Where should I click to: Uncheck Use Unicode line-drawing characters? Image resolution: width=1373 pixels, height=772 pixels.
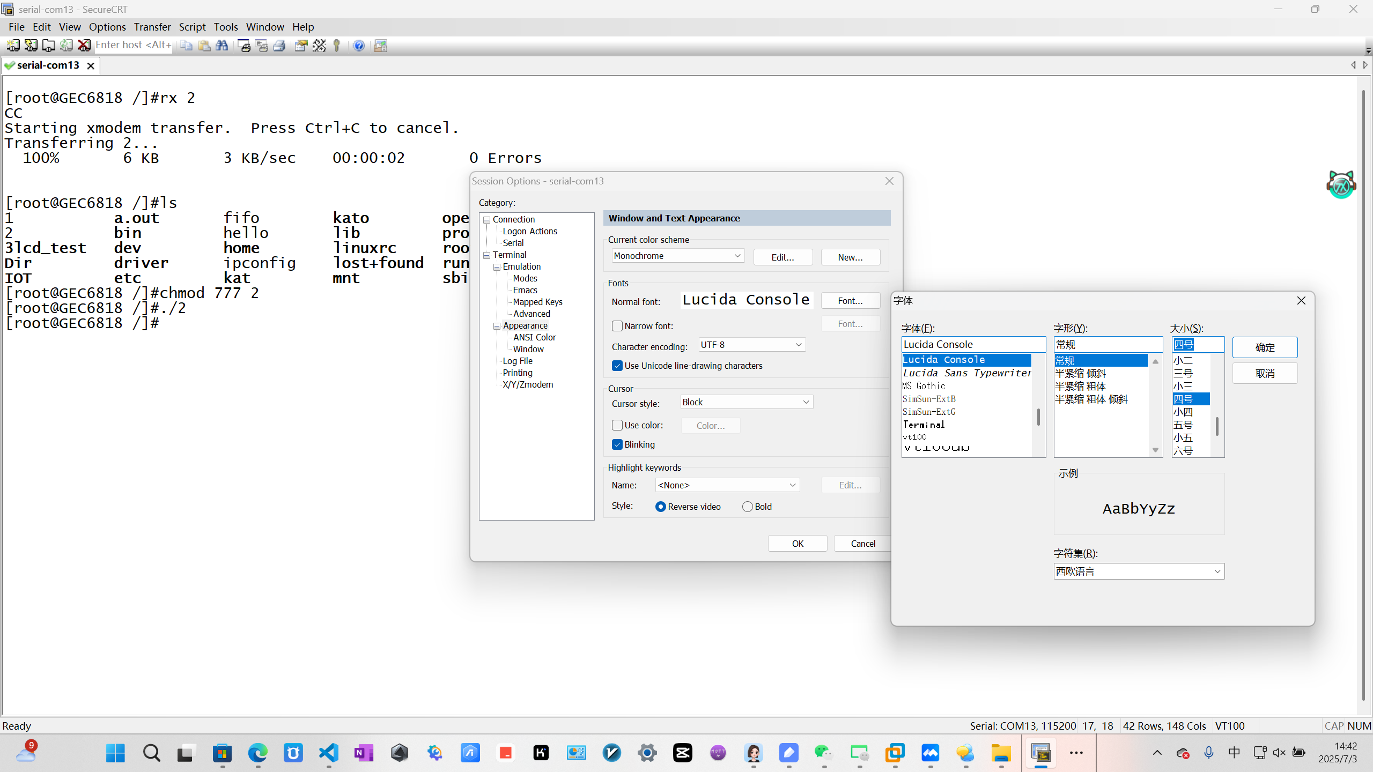click(x=617, y=366)
